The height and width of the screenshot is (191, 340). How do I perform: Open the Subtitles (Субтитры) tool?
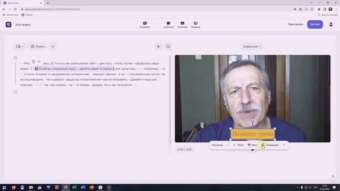tap(182, 25)
